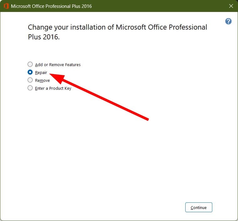Close the Office setup window
This screenshot has width=238, height=221.
click(x=231, y=6)
